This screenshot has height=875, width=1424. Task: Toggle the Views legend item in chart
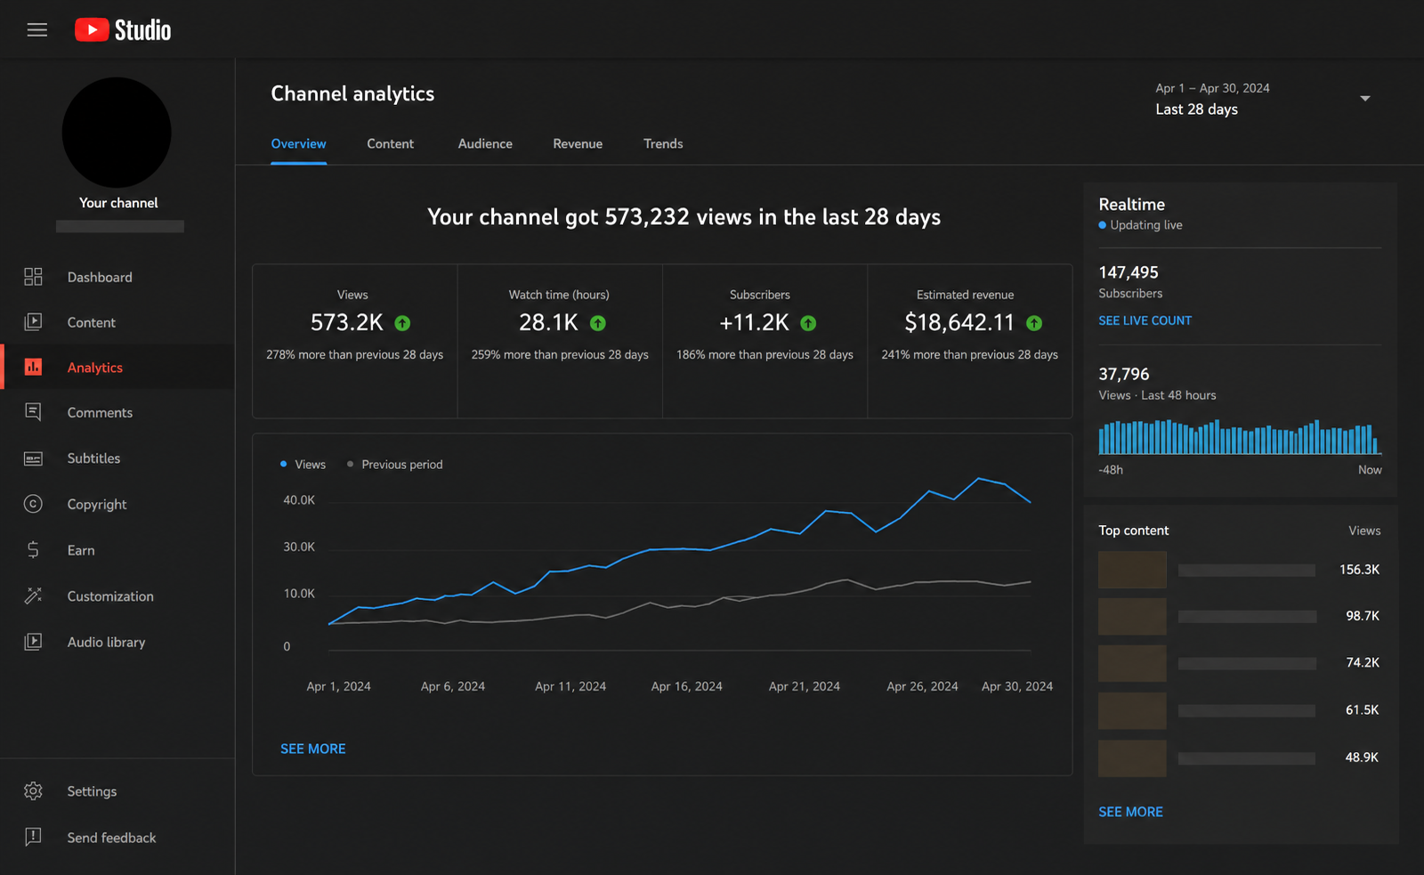pyautogui.click(x=303, y=465)
